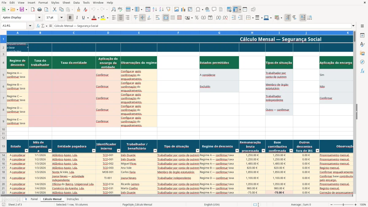Cut the selection with scissors icon
The width and height of the screenshot is (368, 207).
click(x=54, y=10)
